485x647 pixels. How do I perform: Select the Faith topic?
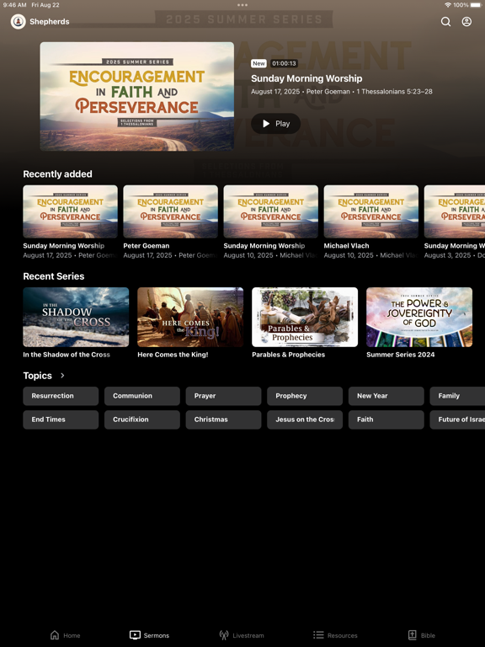[386, 420]
